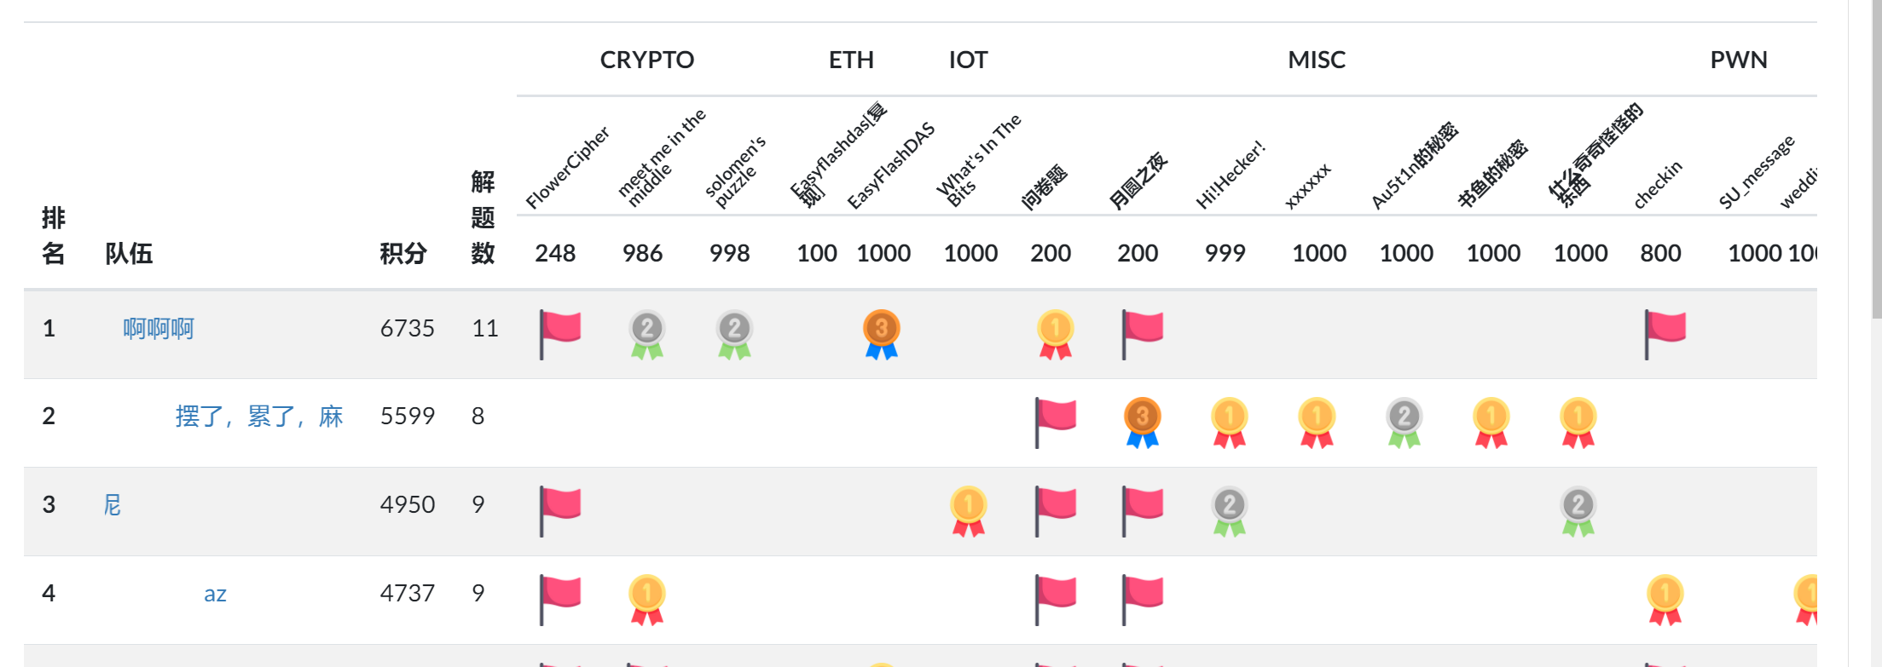Click rank 2 team's silver medal under Au5t1n的秘密
This screenshot has height=667, width=1882.
tap(1404, 423)
